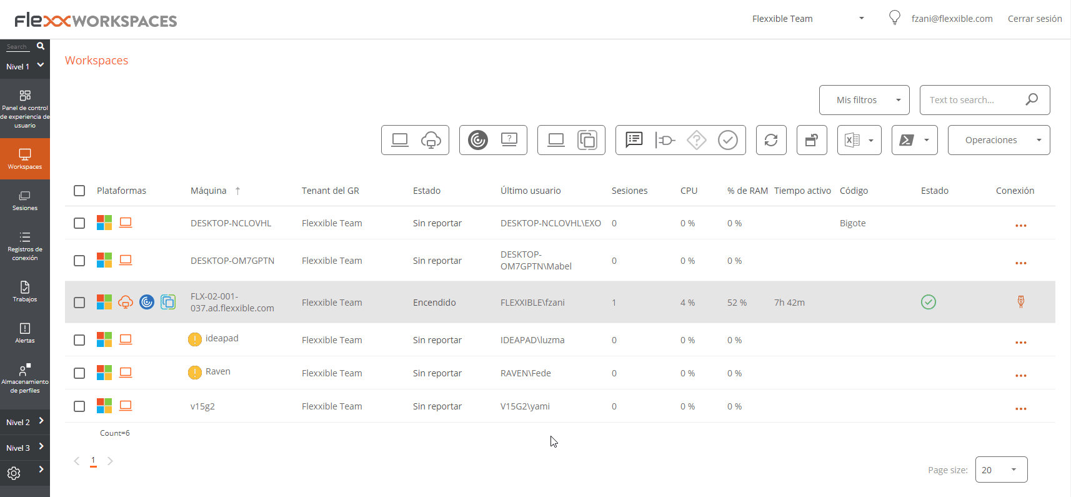Collapse the Nivel 1 sidebar section
The height and width of the screenshot is (497, 1071).
(25, 66)
